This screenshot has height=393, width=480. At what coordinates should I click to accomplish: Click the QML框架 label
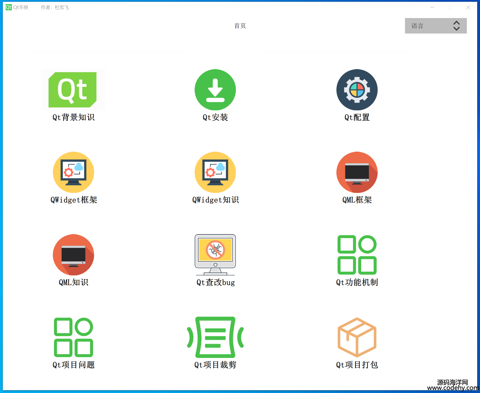pos(357,200)
